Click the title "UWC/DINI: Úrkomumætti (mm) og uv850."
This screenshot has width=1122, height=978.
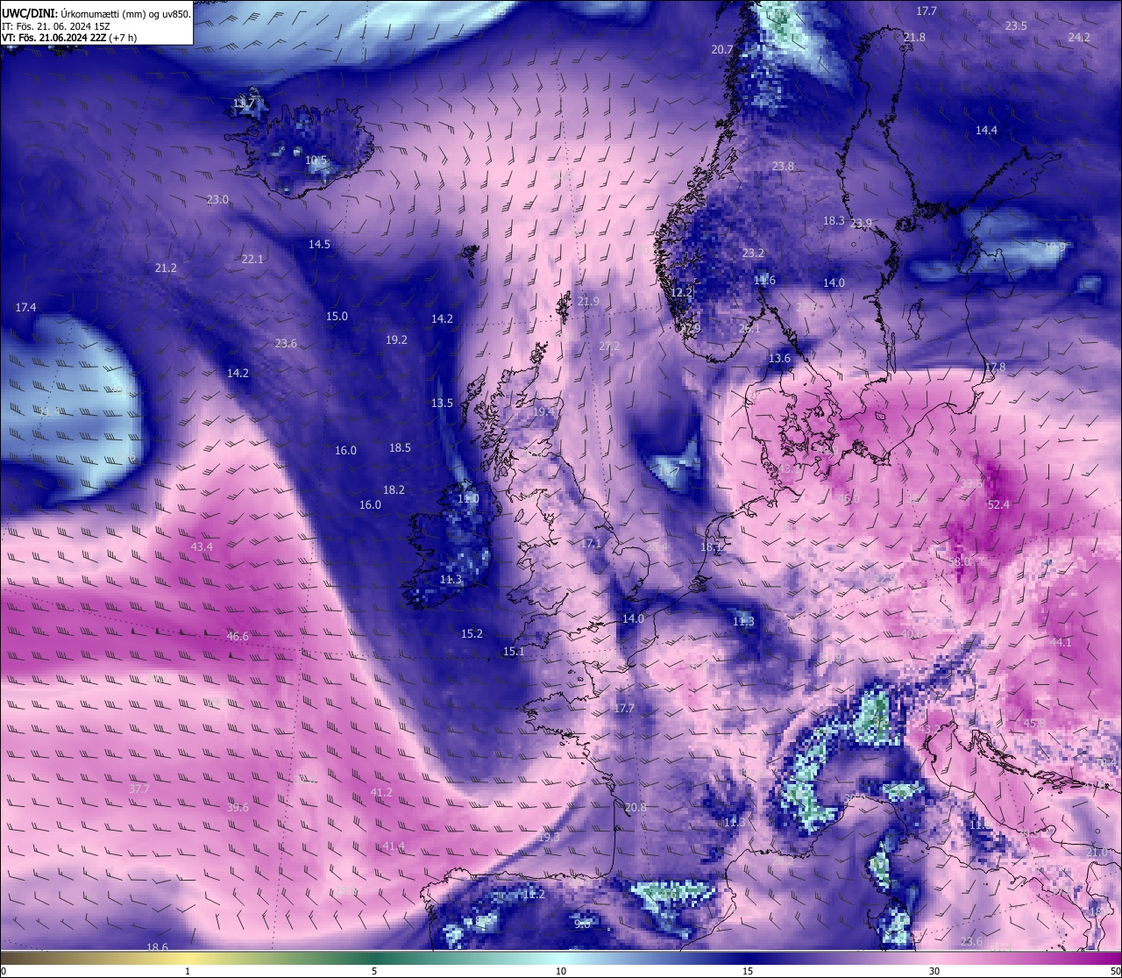pos(96,13)
